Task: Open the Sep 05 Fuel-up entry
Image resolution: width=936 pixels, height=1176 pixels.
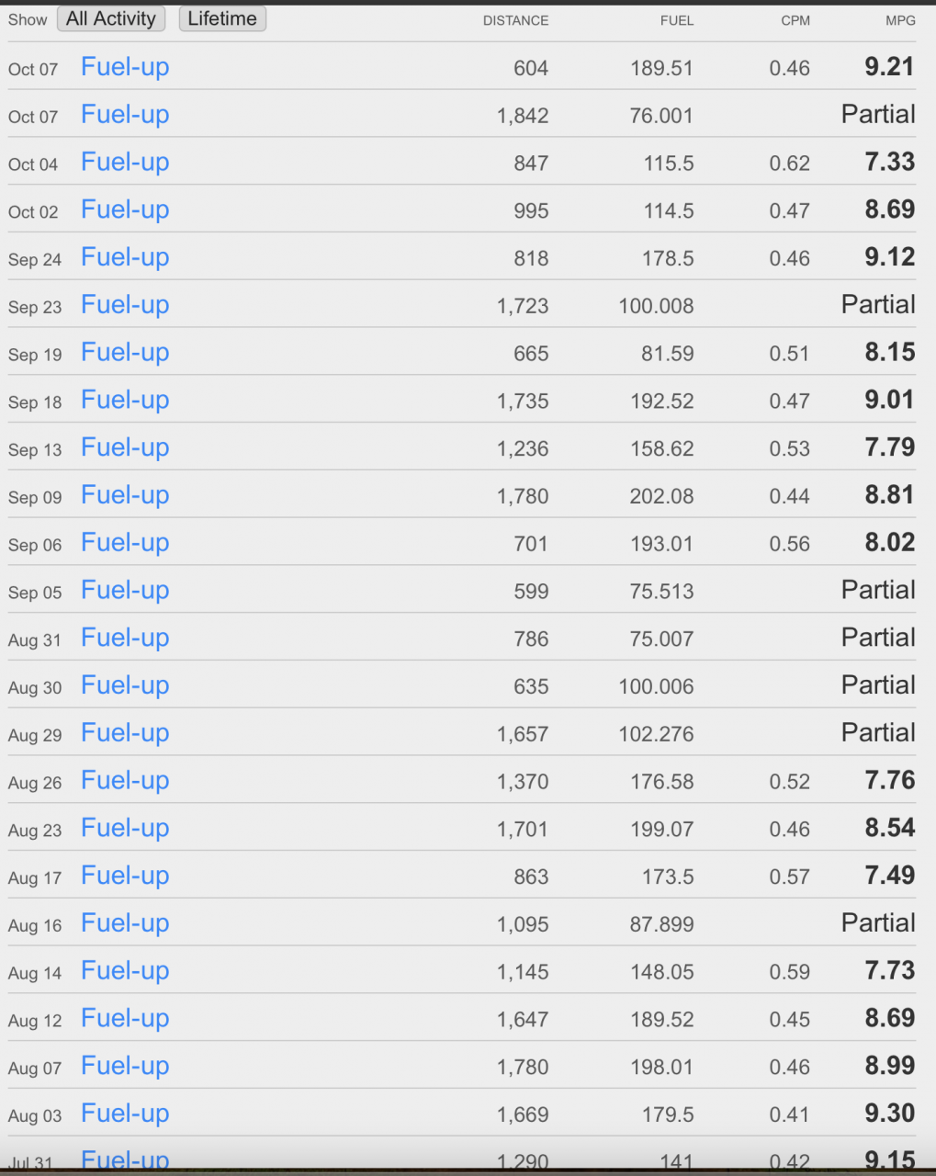Action: (x=125, y=591)
